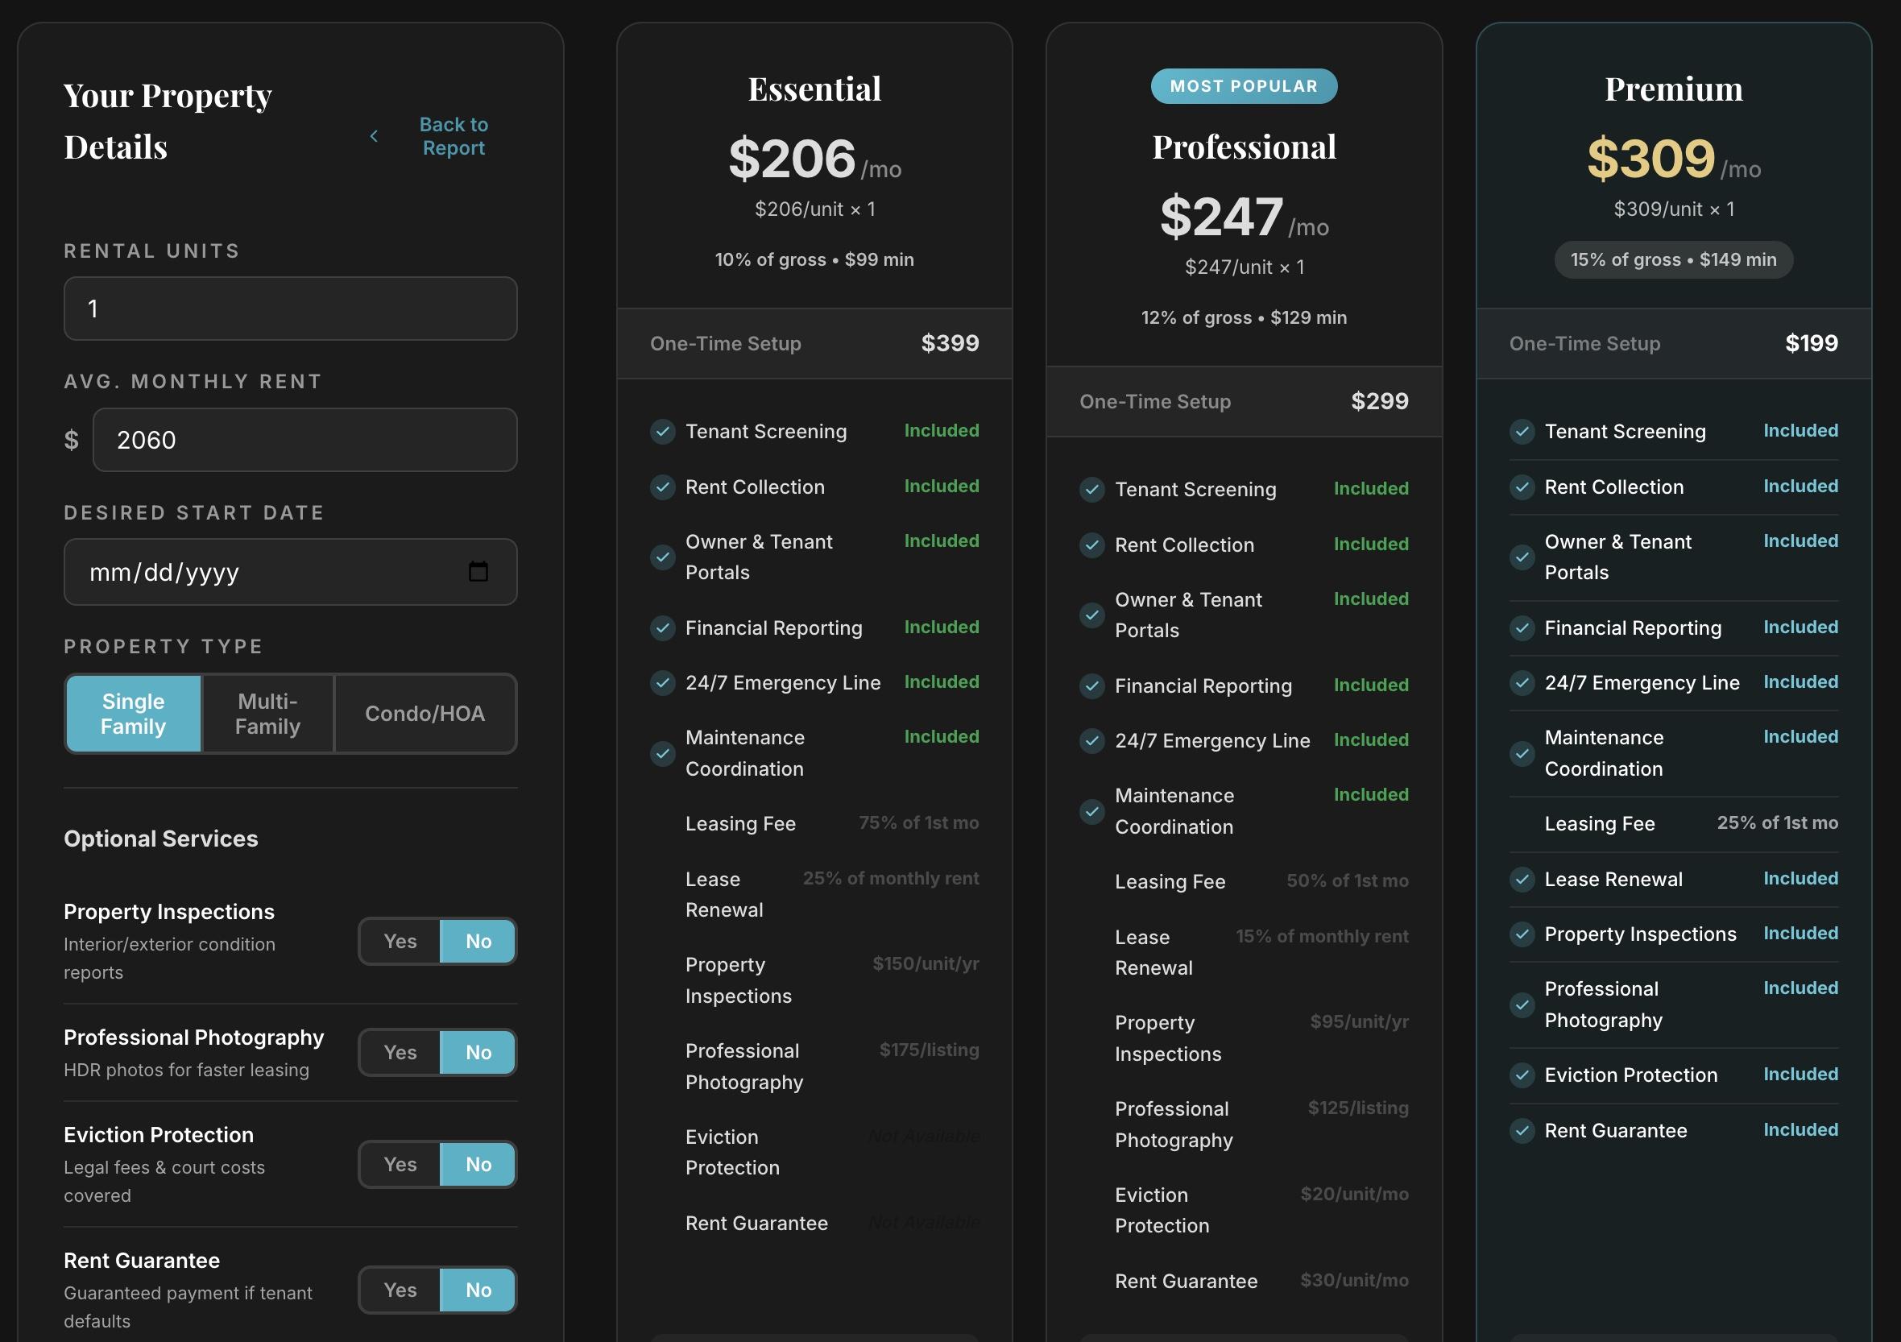This screenshot has height=1342, width=1901.
Task: Click Premium 24/7 Emergency Line check icon
Action: point(1522,683)
